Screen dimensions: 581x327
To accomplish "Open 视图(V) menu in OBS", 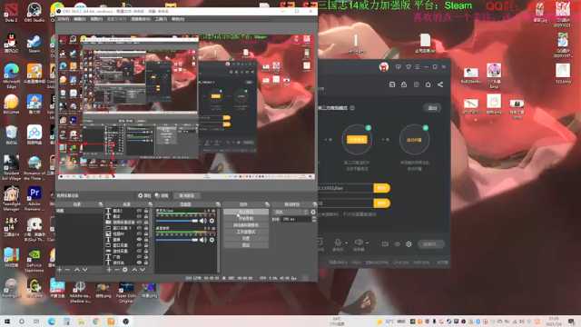I will tap(96, 19).
